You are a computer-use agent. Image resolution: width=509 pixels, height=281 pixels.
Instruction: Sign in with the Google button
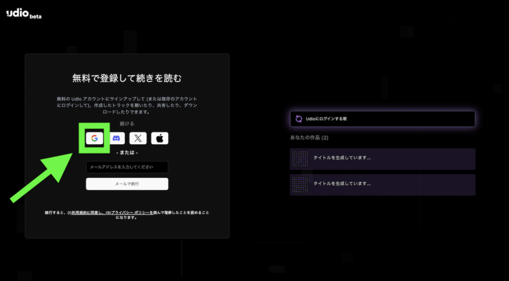[x=94, y=139]
